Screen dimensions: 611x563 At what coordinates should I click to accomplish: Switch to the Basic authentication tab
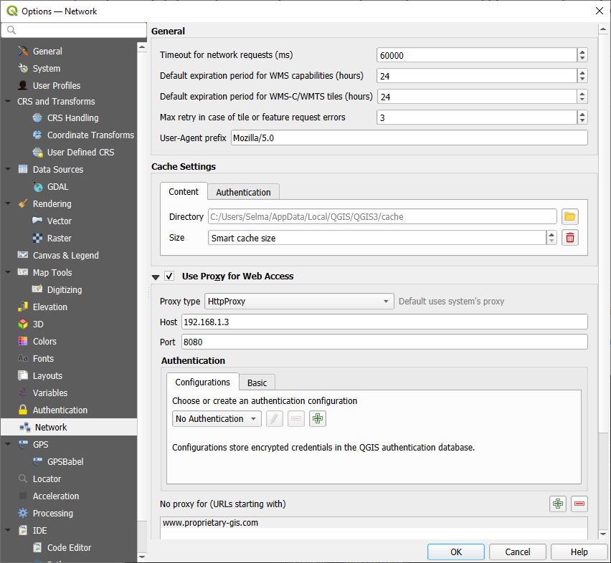257,383
